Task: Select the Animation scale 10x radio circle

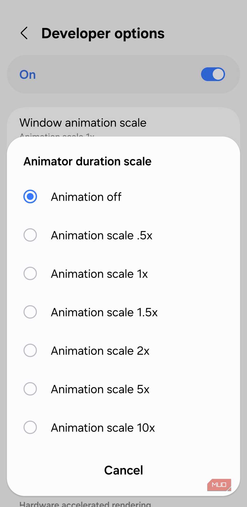Action: (30, 427)
